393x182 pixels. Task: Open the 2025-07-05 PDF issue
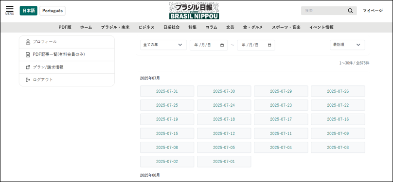click(224, 148)
